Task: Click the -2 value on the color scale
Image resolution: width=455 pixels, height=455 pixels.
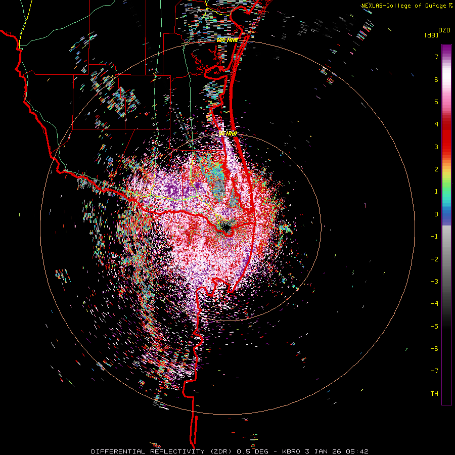Action: 434,259
